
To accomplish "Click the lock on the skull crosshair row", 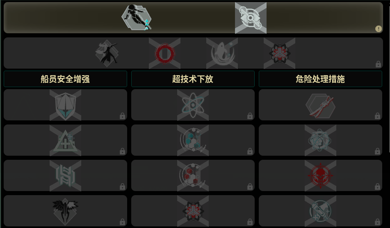I will coord(378,187).
